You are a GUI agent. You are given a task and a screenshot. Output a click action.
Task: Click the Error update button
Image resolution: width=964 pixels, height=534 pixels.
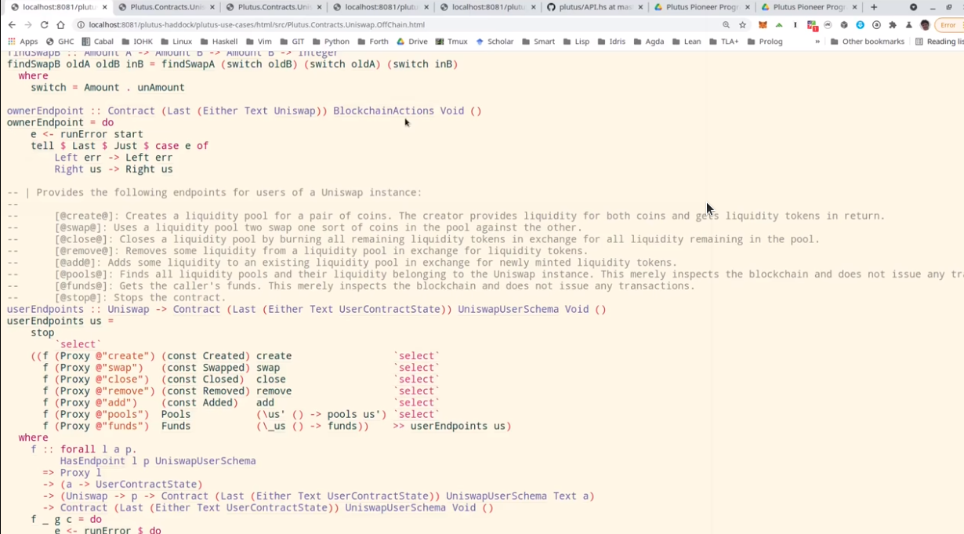click(948, 25)
